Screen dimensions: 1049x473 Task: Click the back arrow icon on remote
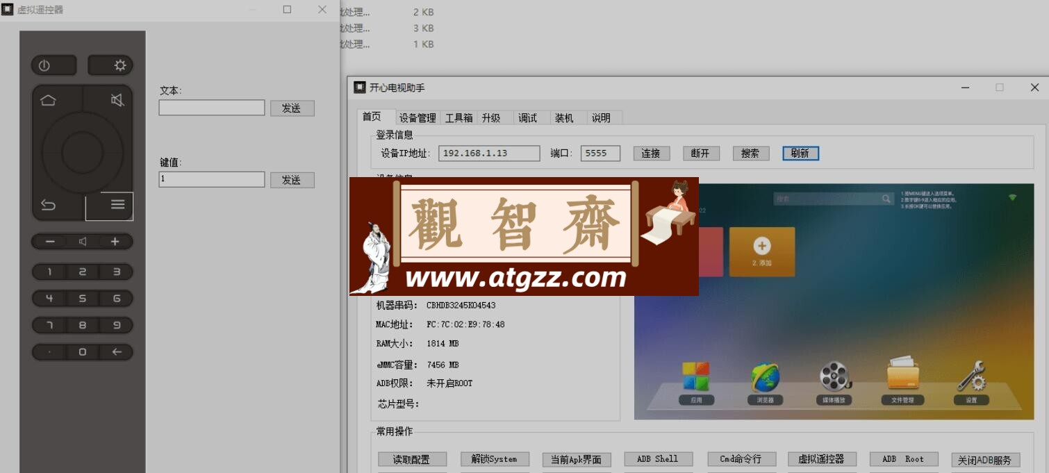point(48,204)
